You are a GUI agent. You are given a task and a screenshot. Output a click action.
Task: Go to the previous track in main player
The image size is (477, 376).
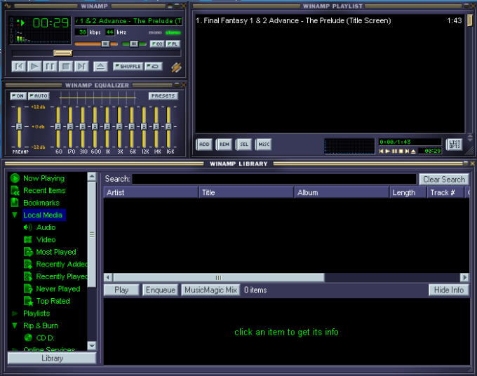pyautogui.click(x=19, y=67)
